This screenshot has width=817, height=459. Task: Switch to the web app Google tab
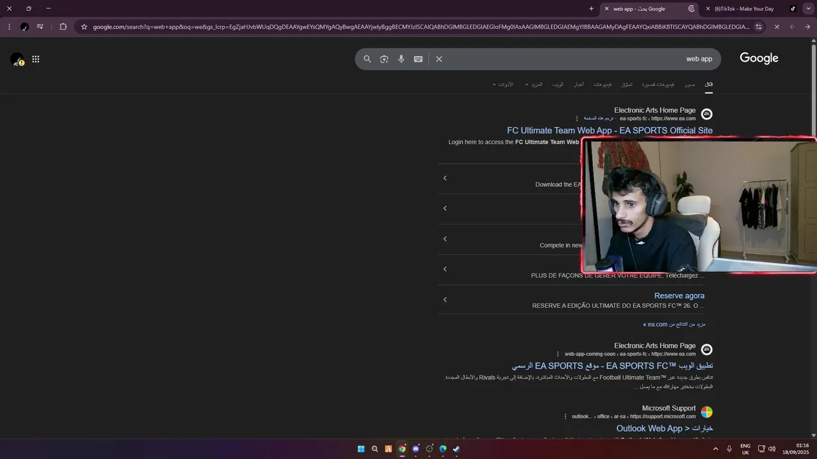tap(650, 9)
